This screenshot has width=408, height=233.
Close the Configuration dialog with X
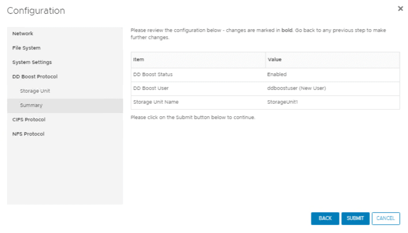[400, 8]
